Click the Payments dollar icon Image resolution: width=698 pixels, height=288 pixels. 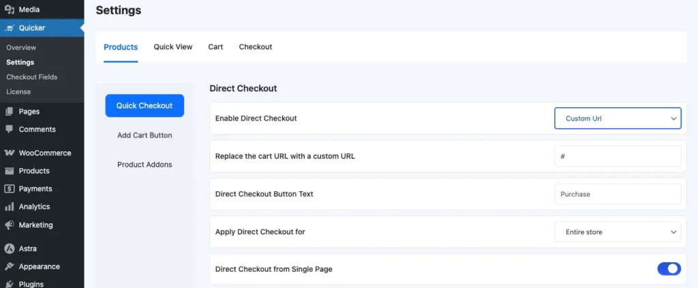coord(10,189)
